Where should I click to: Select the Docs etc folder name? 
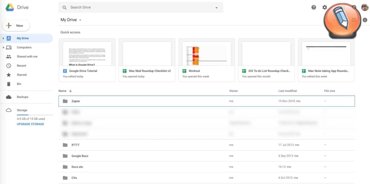[x=77, y=167]
